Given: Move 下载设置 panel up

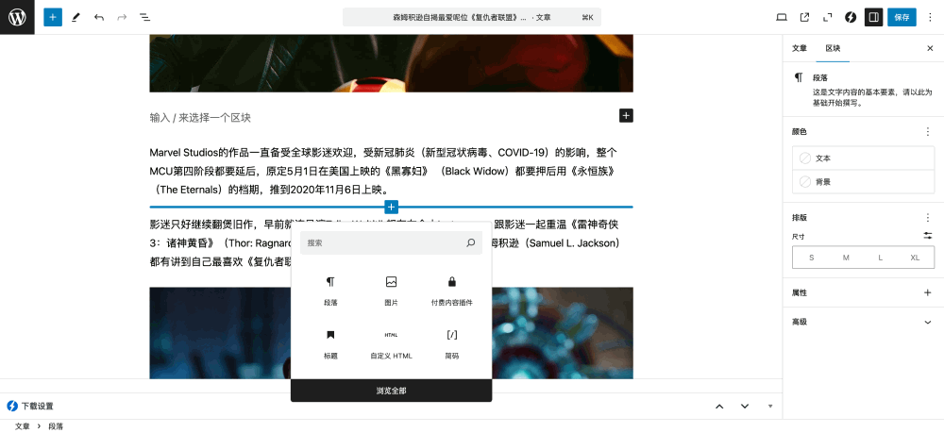Looking at the screenshot, I should [719, 406].
